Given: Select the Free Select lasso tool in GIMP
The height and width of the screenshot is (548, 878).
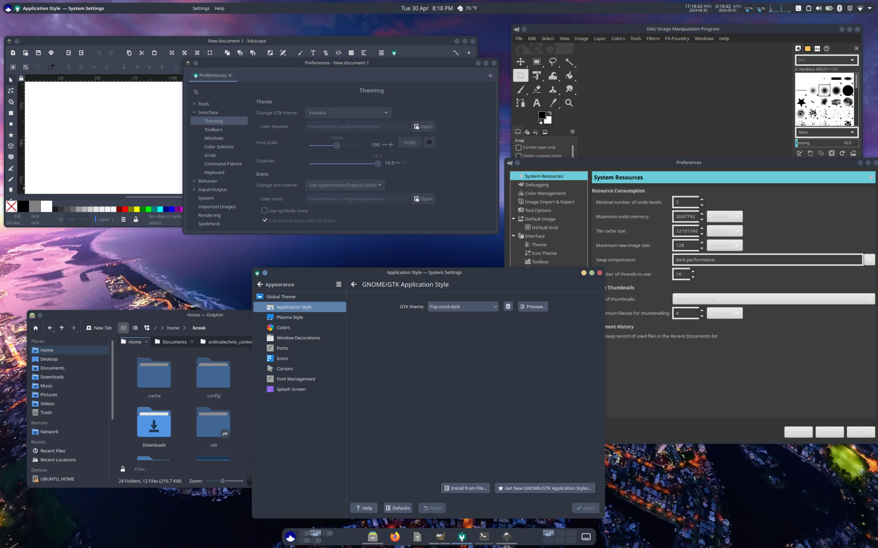Looking at the screenshot, I should [553, 62].
